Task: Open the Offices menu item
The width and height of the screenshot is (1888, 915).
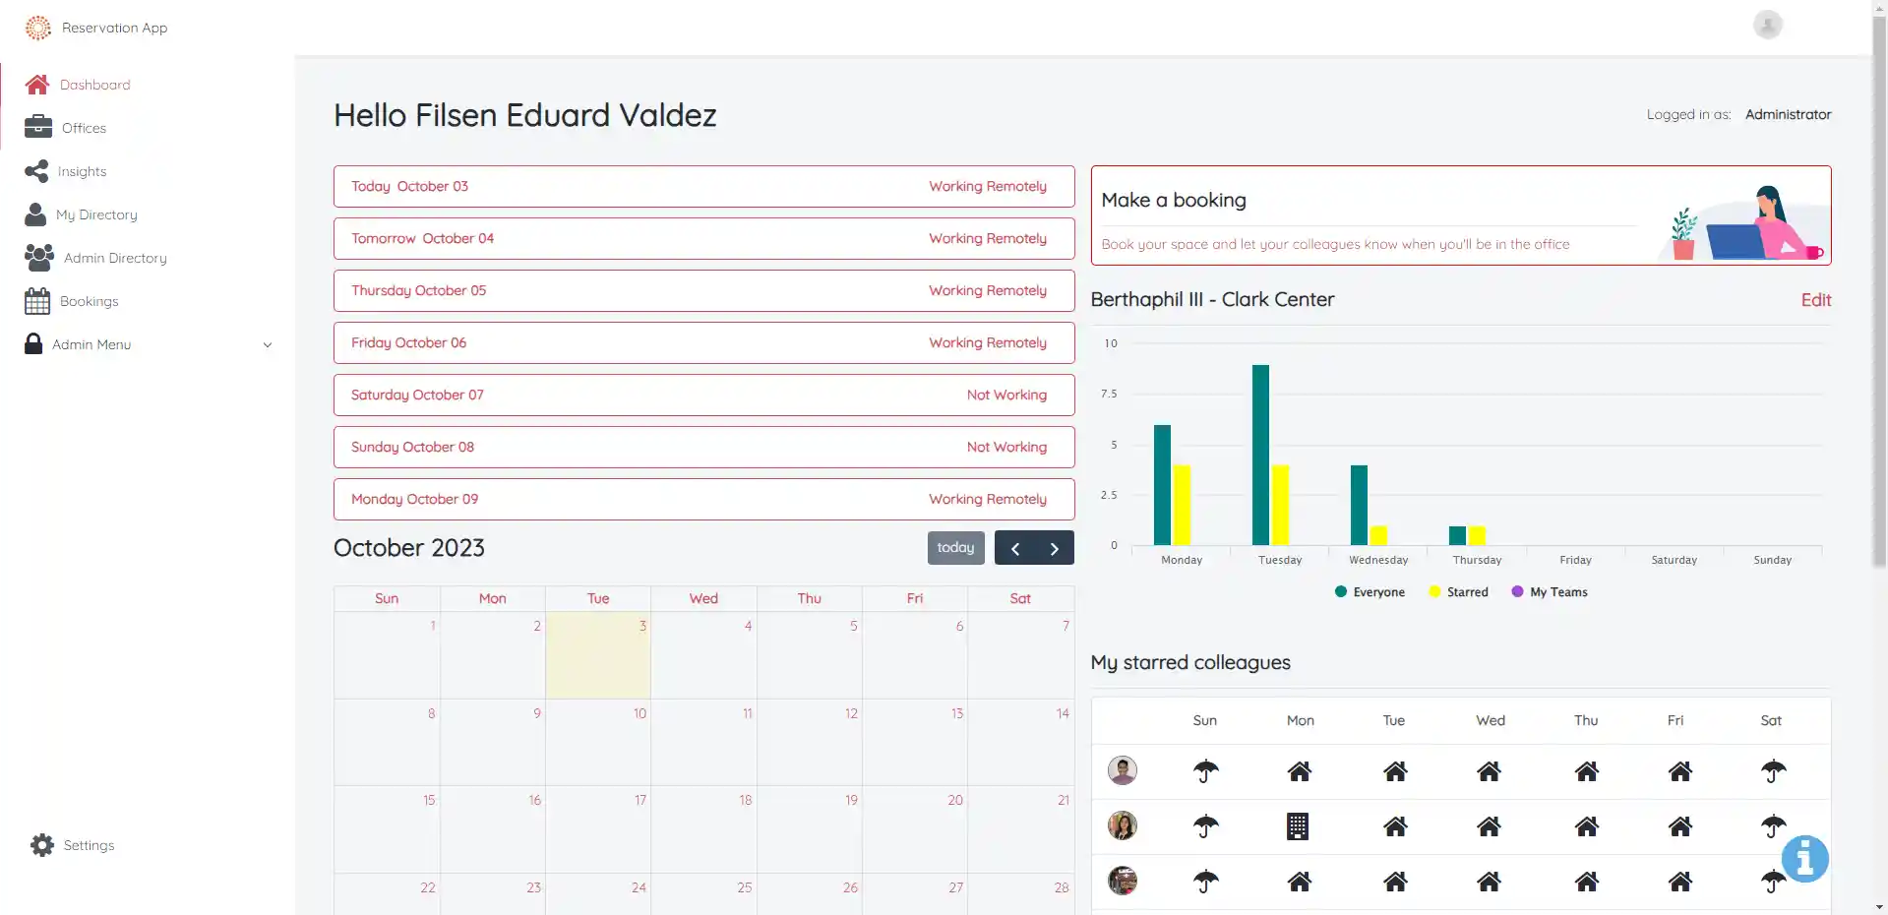Action: 84,128
